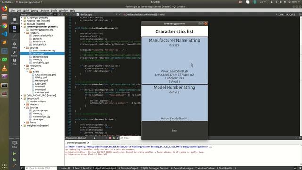Click the Type to locate search field
The height and width of the screenshot is (170, 302).
(x=41, y=168)
